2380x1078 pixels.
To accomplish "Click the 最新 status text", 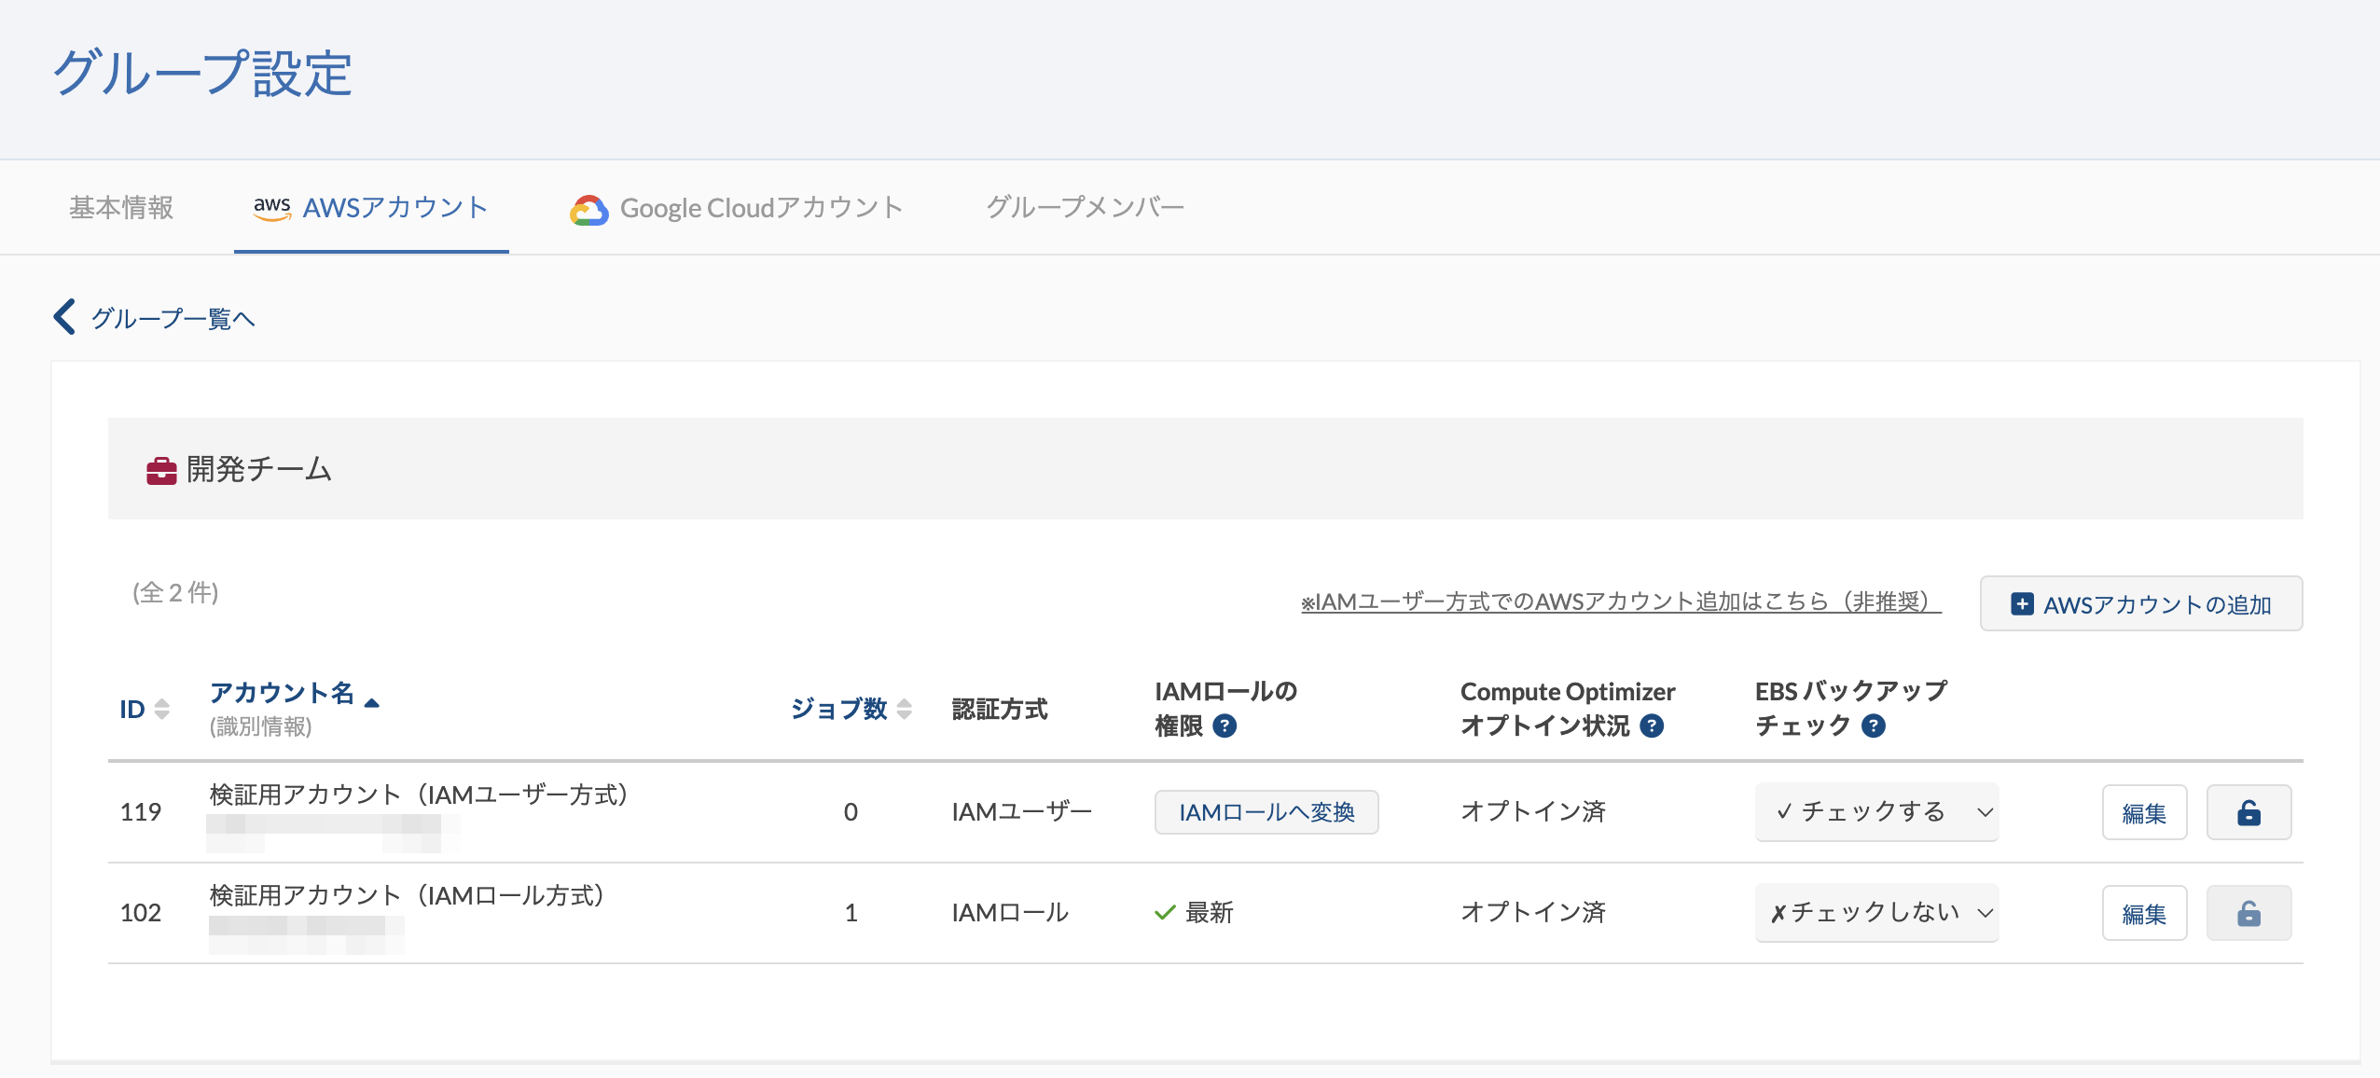I will coord(1210,912).
